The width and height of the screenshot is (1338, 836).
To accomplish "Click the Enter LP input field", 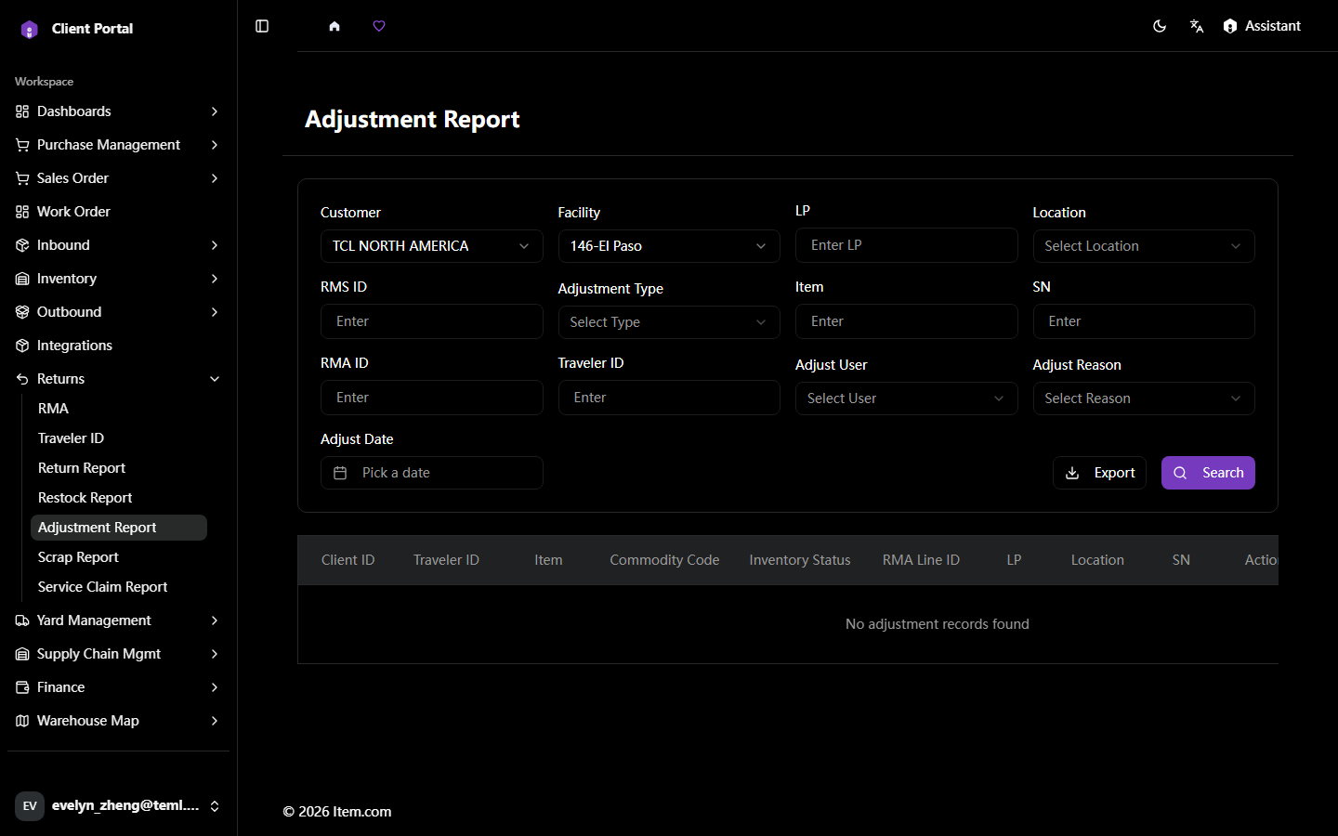I will coord(906,245).
